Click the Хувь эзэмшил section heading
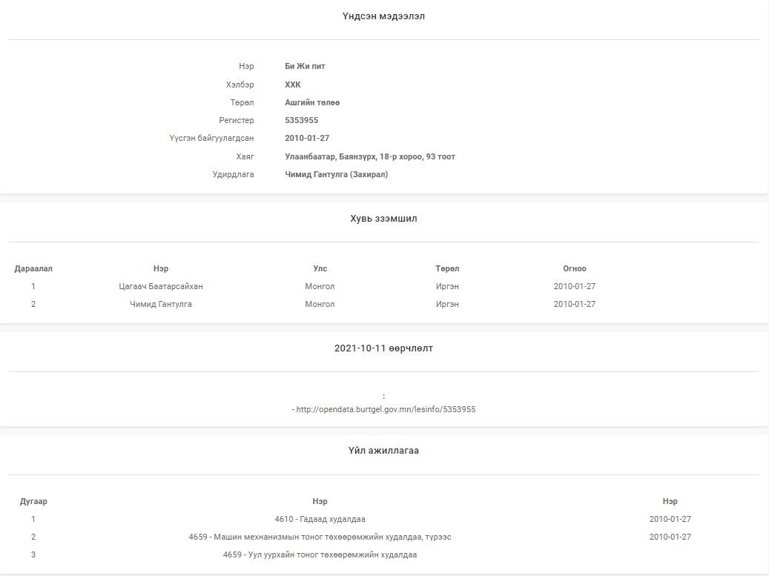The width and height of the screenshot is (769, 576). (x=383, y=219)
